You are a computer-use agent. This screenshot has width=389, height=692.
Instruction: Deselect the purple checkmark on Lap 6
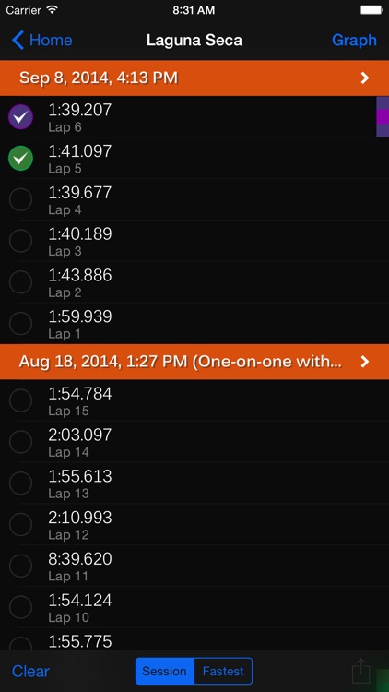pos(20,117)
